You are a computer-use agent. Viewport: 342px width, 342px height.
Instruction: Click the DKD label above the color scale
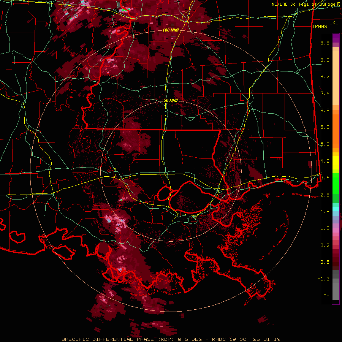point(334,23)
